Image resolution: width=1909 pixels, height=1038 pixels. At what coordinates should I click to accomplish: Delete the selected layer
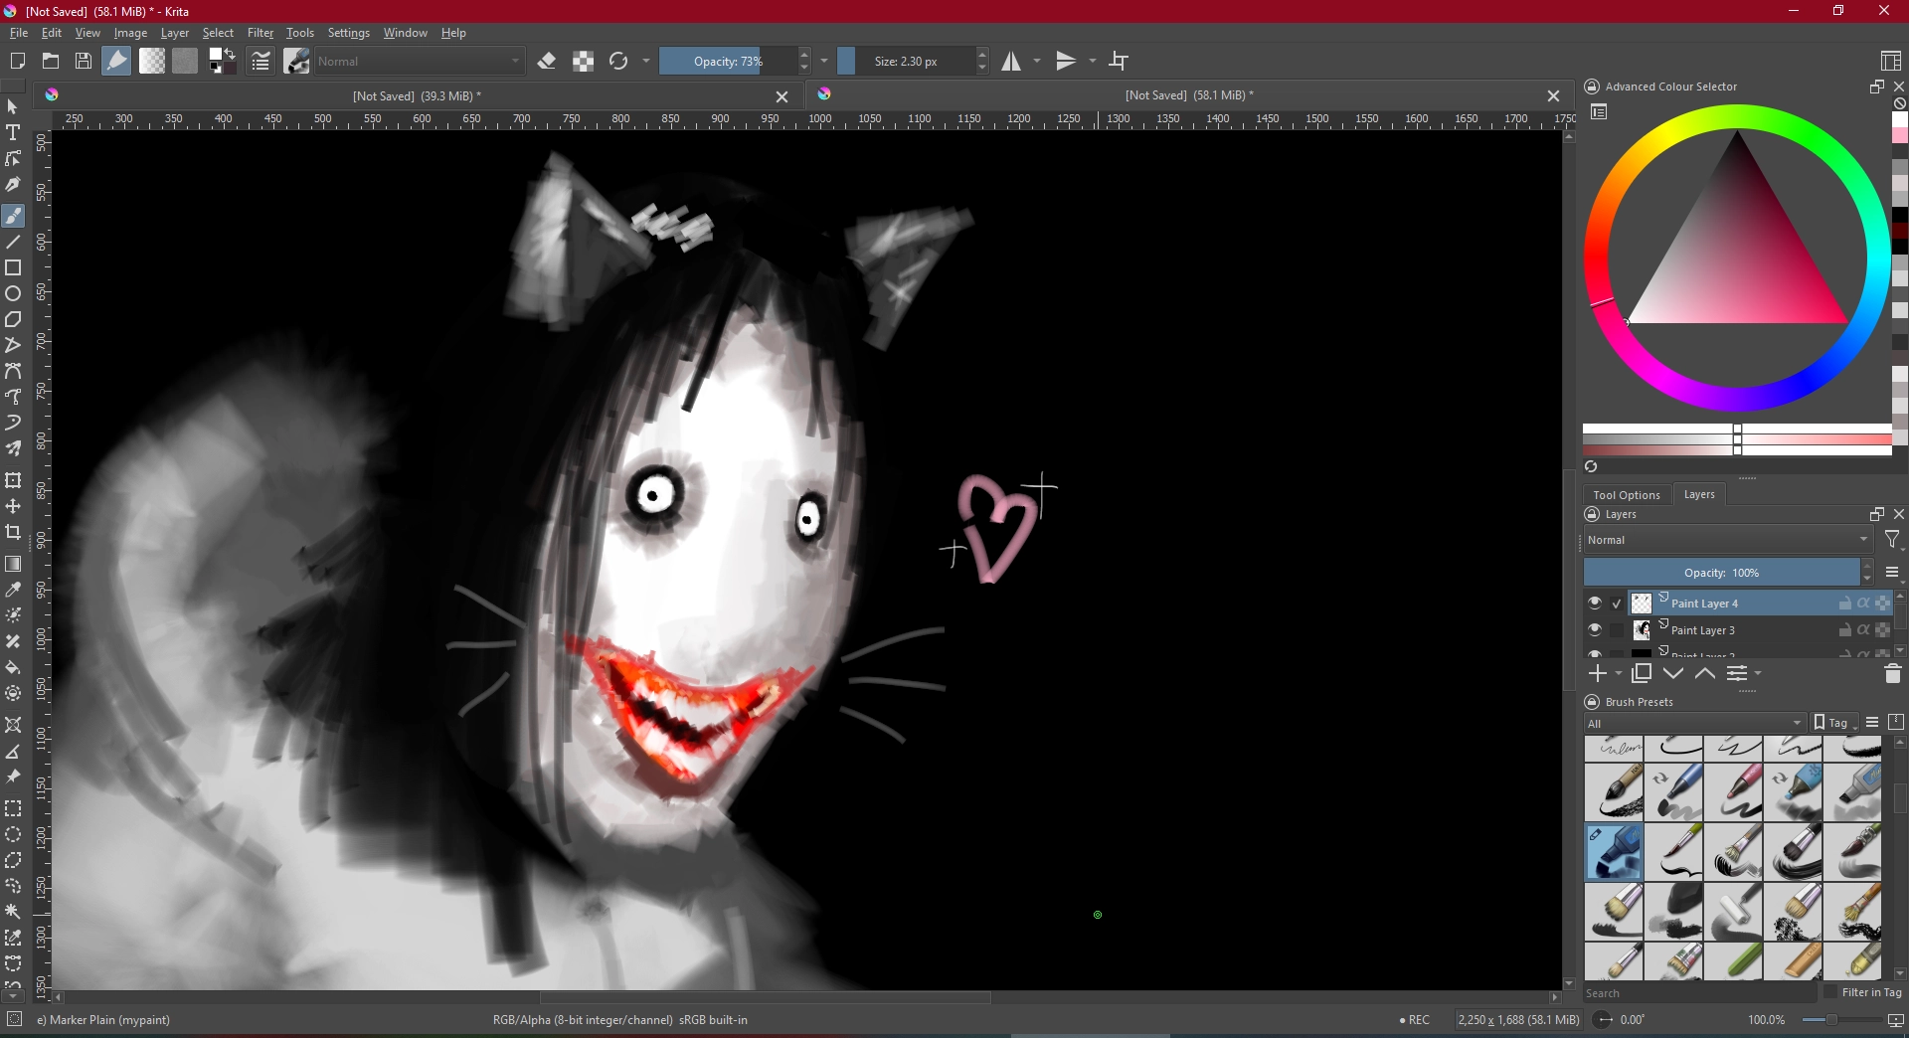pyautogui.click(x=1892, y=674)
